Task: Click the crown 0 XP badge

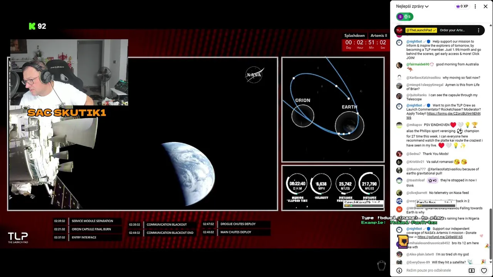Action: pyautogui.click(x=462, y=7)
